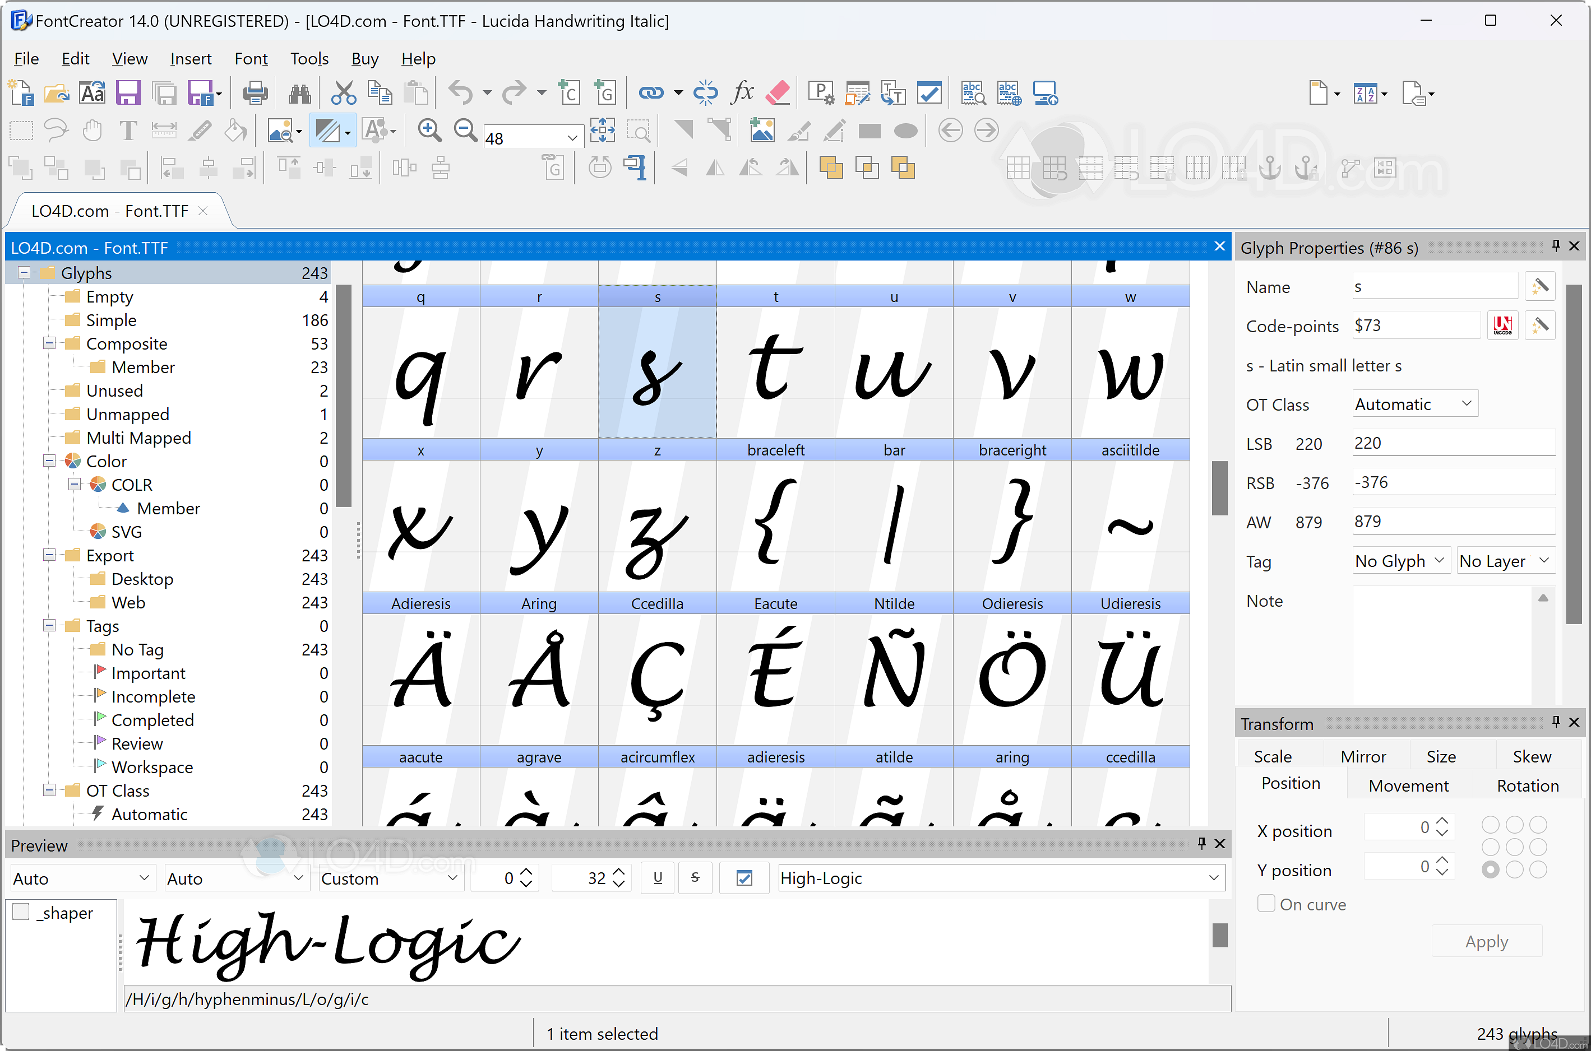Screen dimensions: 1591x1051
Task: Open Unicode info for code-point $73
Action: (1502, 325)
